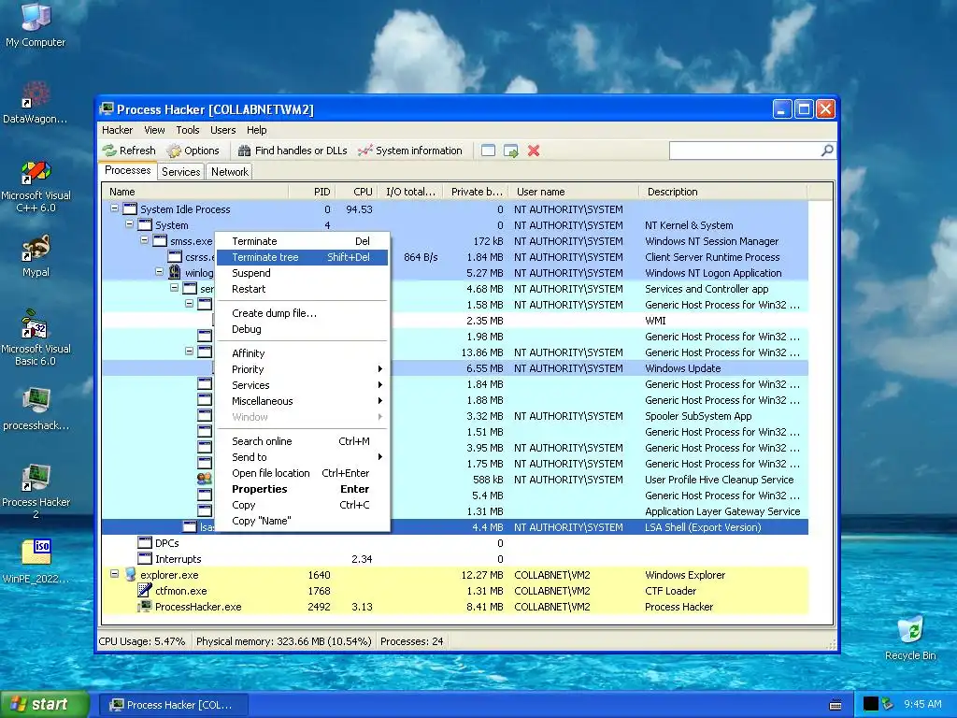Click the red X kill window icon
The width and height of the screenshot is (957, 718).
(534, 151)
